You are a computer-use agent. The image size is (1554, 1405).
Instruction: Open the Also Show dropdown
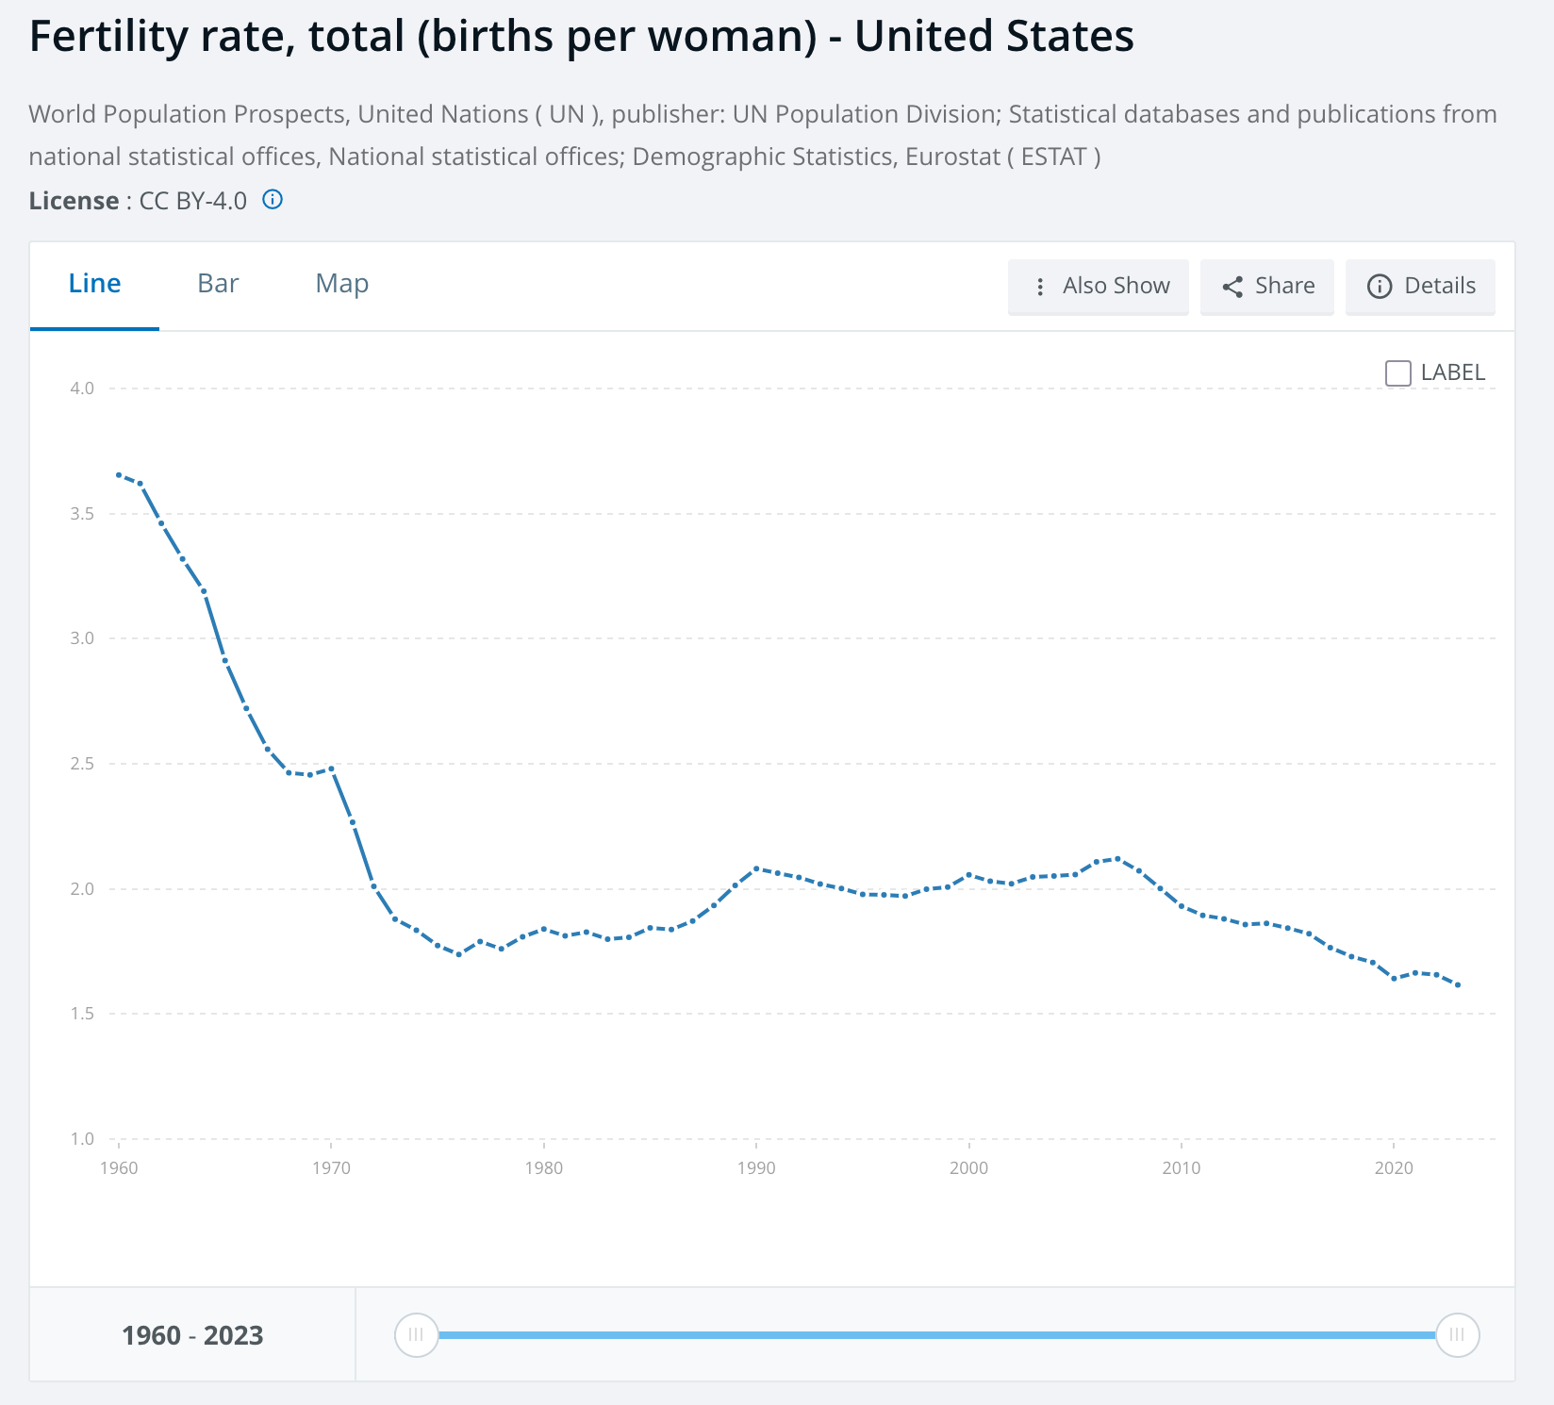(1099, 287)
